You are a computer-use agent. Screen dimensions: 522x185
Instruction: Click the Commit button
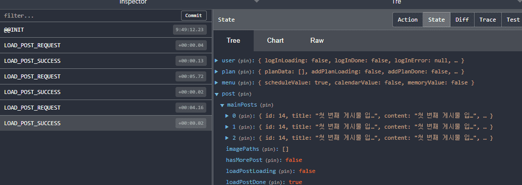click(x=194, y=16)
